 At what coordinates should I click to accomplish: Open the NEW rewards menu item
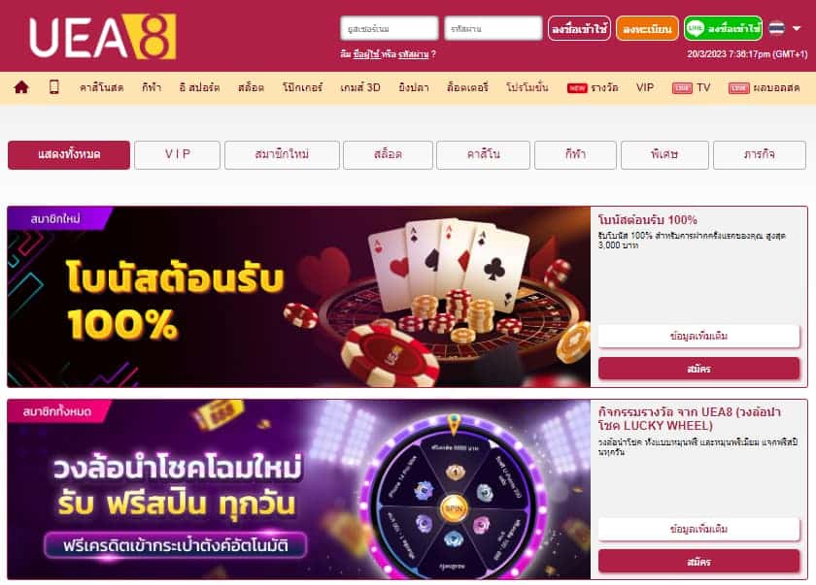pyautogui.click(x=593, y=88)
